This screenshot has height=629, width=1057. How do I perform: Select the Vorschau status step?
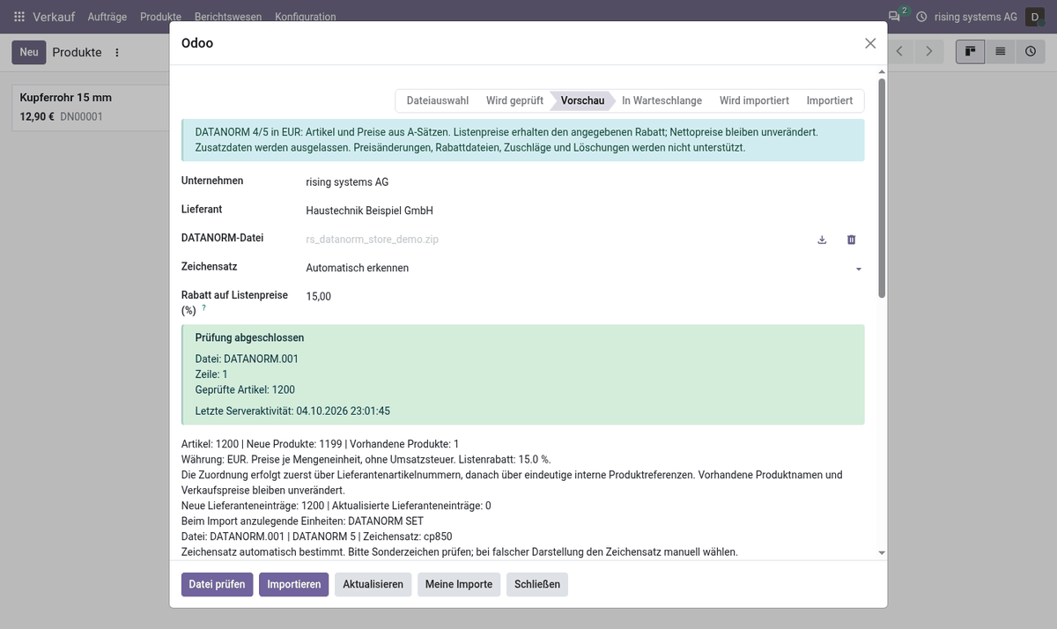point(583,100)
